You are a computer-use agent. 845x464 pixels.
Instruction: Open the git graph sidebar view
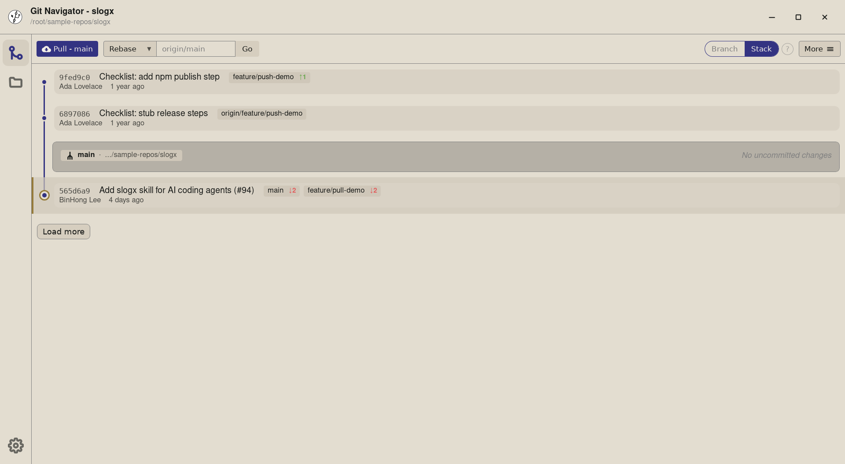[x=16, y=53]
